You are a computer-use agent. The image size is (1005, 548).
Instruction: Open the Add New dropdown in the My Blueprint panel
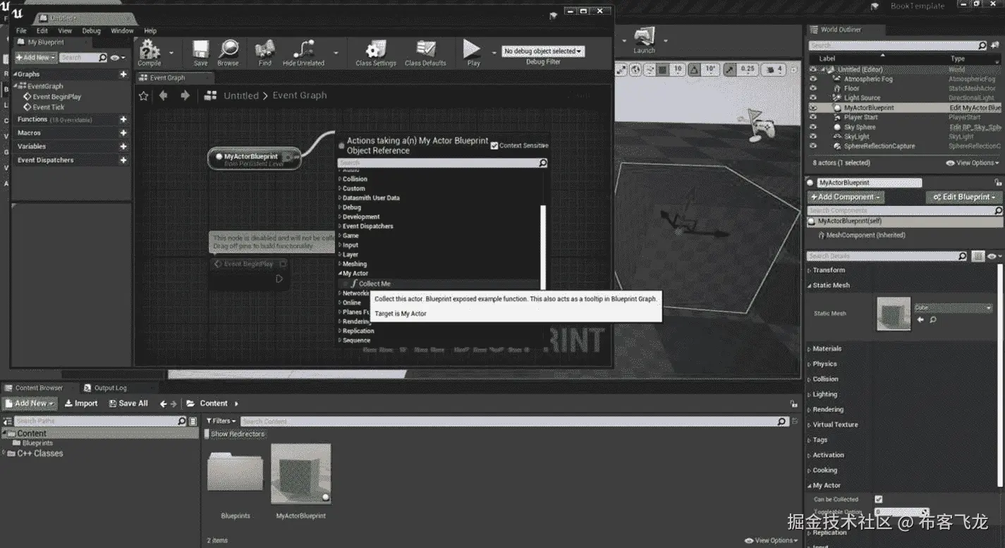pos(35,57)
